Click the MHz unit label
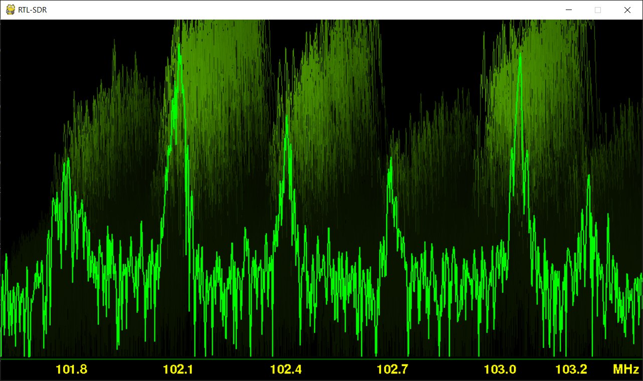Screen dimensions: 643x381 (x=625, y=370)
